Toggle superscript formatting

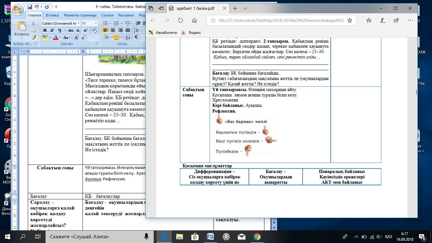point(85,30)
